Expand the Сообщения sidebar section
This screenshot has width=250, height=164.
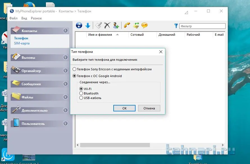(x=66, y=84)
